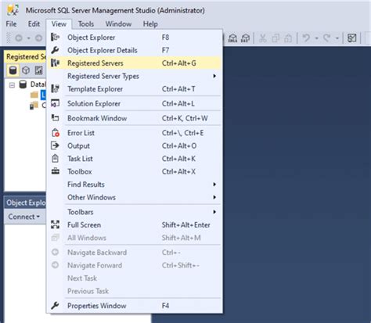
Task: Open the Navigate Backward dropdown arrow
Action: tap(29, 38)
